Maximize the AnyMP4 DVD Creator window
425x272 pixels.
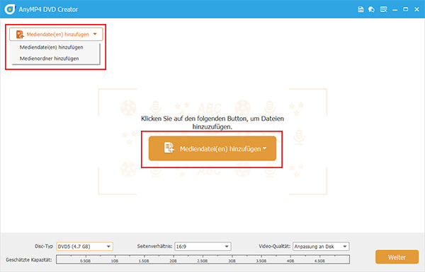[405, 9]
